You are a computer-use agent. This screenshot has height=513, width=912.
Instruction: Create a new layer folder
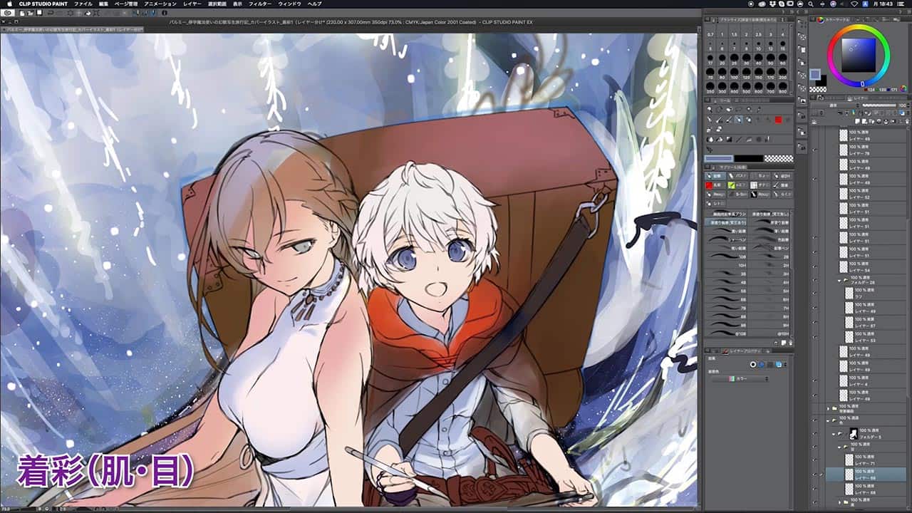[x=871, y=121]
